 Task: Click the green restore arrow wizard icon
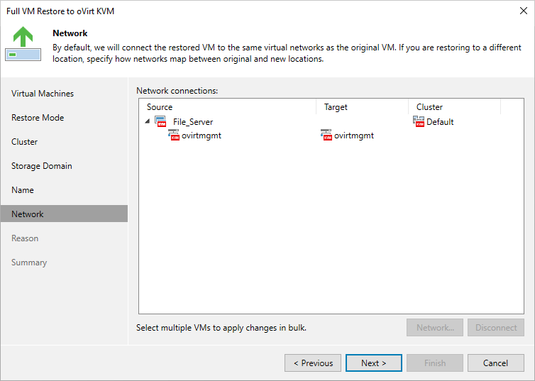23,44
